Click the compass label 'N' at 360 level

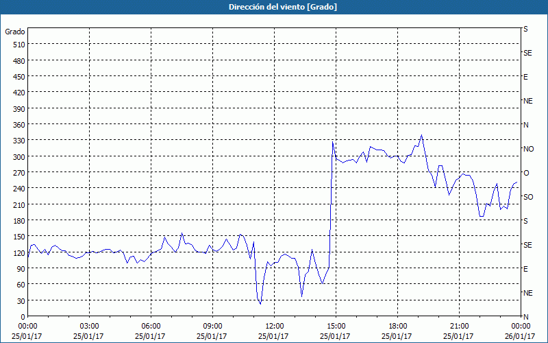click(526, 125)
